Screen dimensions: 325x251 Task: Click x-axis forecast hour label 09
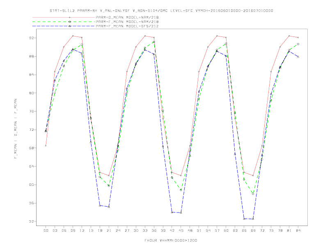(x=73, y=230)
